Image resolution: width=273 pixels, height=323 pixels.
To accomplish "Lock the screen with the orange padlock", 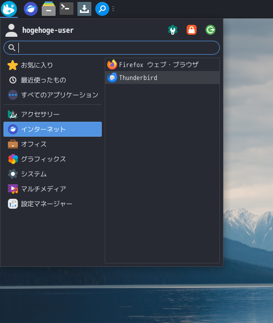I will [192, 30].
